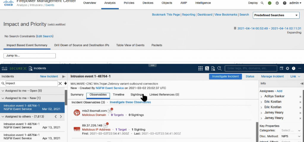This screenshot has height=142, width=304.
Task: Click the NGFW Event Service creator link
Action: coord(110,88)
